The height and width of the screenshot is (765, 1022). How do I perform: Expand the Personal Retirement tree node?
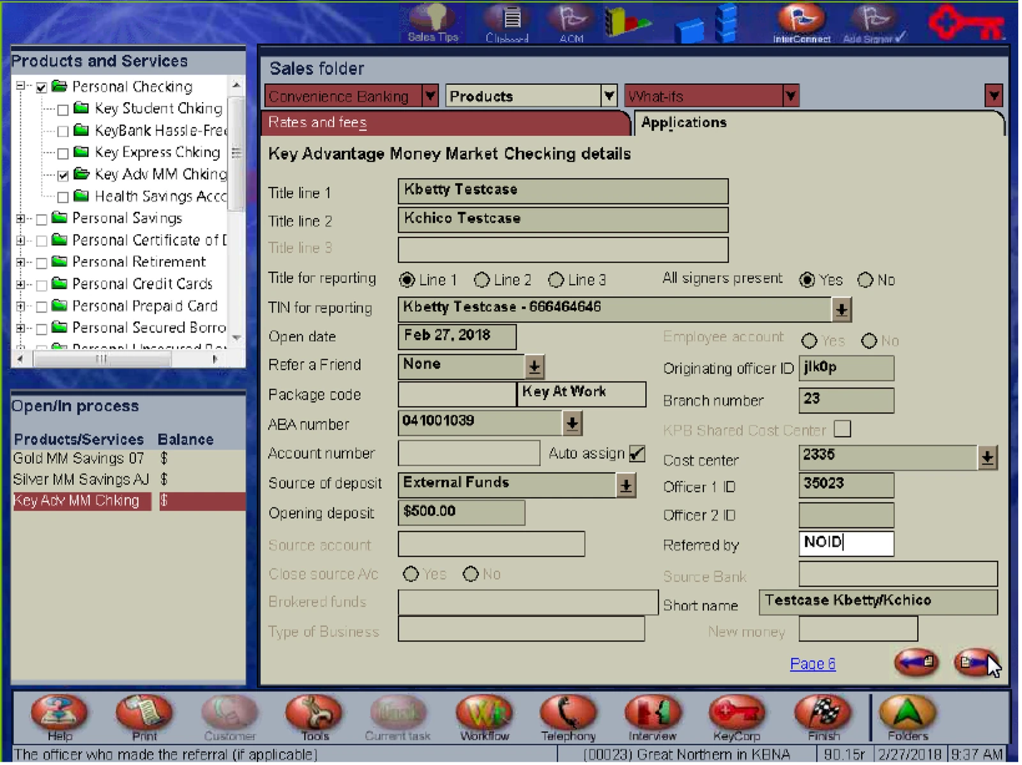[21, 262]
